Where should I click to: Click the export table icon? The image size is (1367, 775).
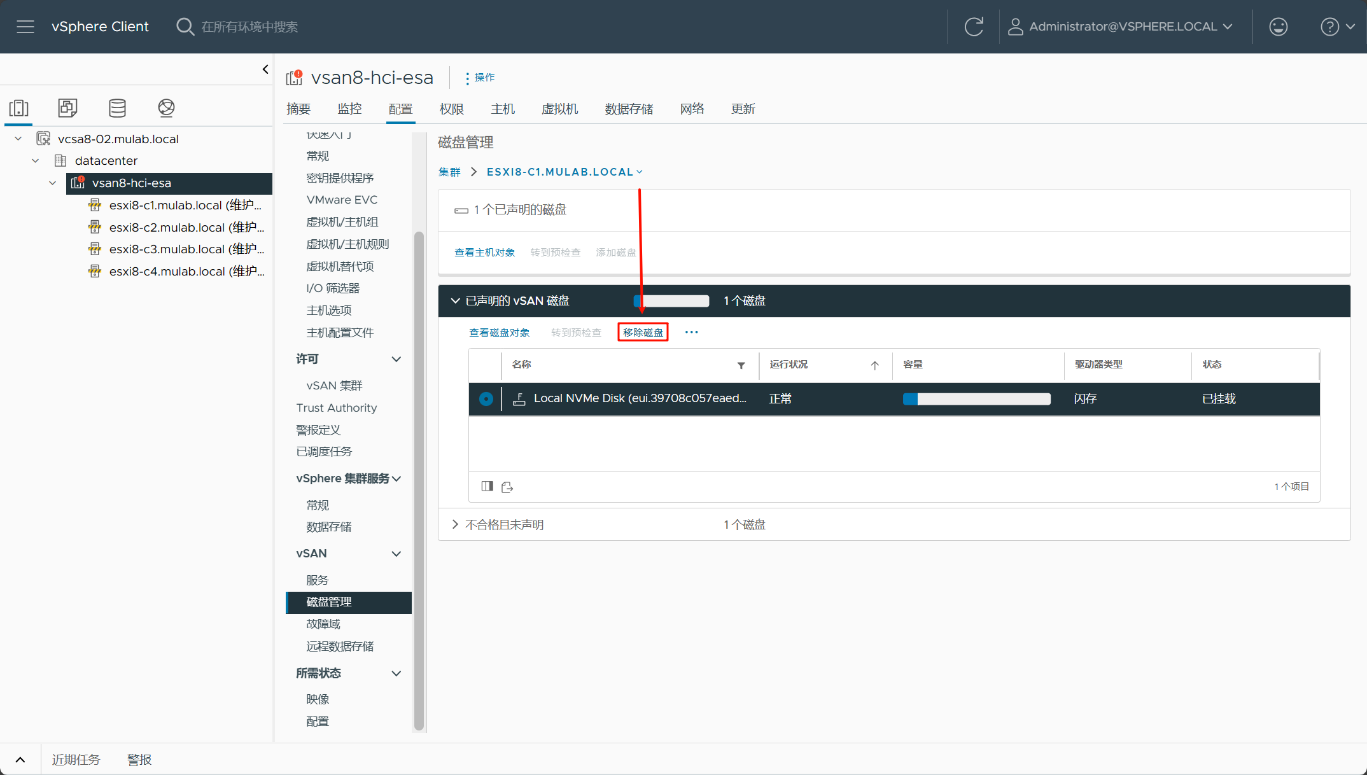pos(507,487)
